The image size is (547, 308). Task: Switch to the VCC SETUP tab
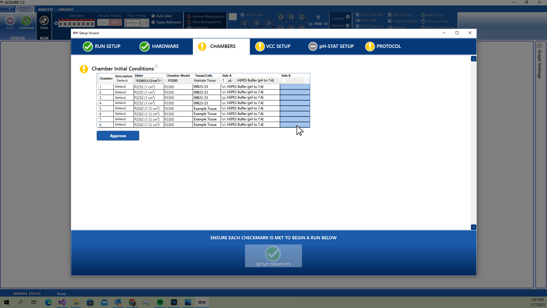pyautogui.click(x=278, y=46)
